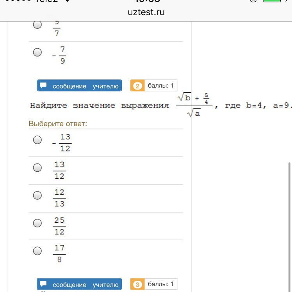The width and height of the screenshot is (292, 292).
Task: Select the partially visible 9/7 radio button
Action: 37,25
